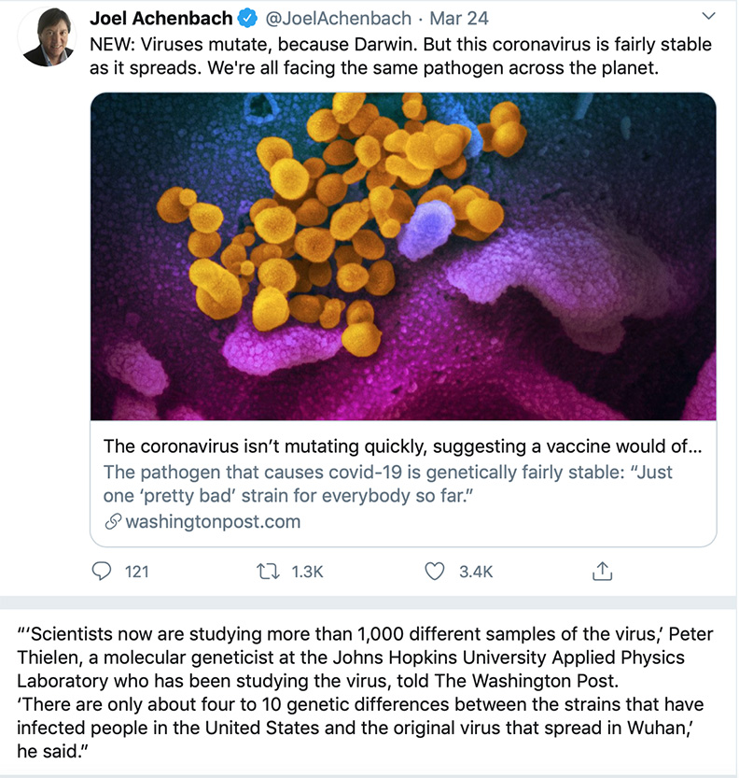Click the reply speech bubble icon
The image size is (739, 778).
click(102, 572)
